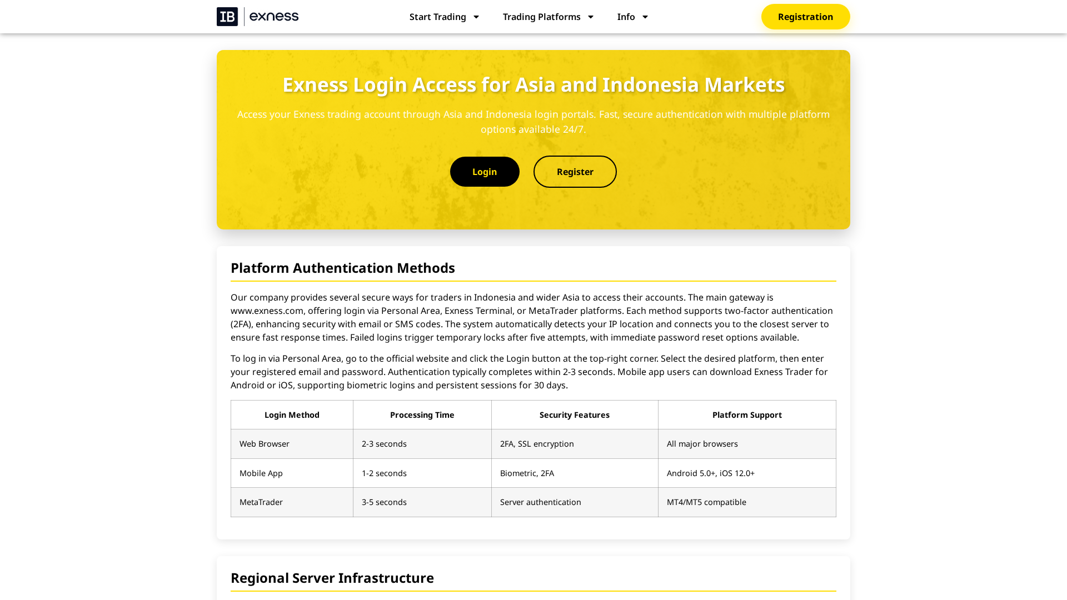Click the 2-3 seconds table cell
This screenshot has height=600, width=1067.
click(422, 444)
